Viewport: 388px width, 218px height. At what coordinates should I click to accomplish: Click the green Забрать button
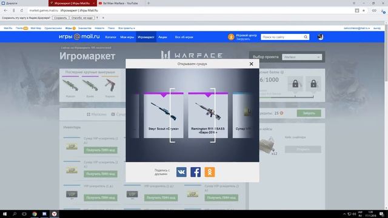point(309,113)
